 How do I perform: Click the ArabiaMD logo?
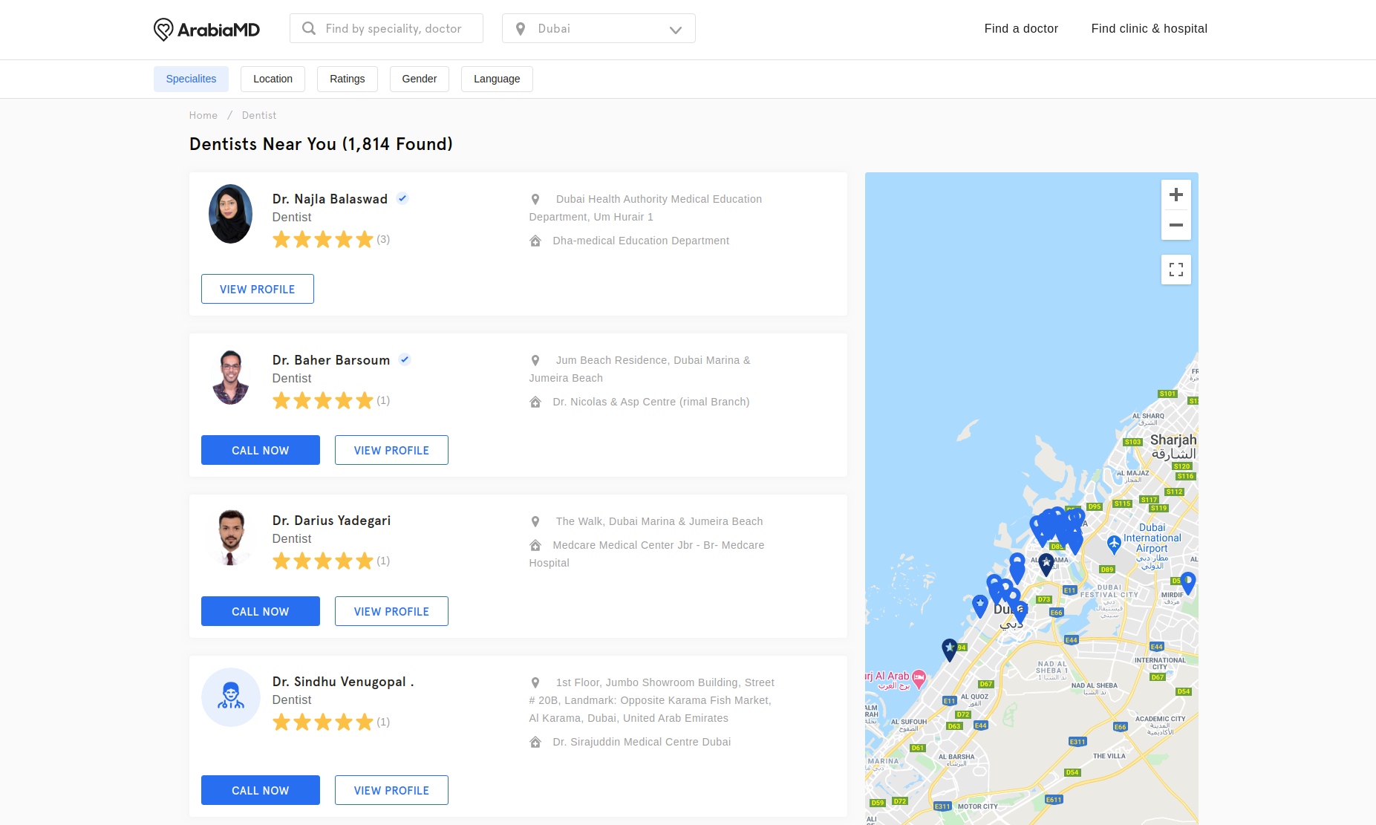pyautogui.click(x=206, y=30)
